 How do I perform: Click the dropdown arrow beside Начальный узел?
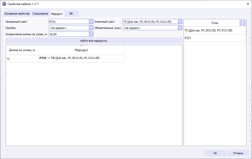[91, 21]
